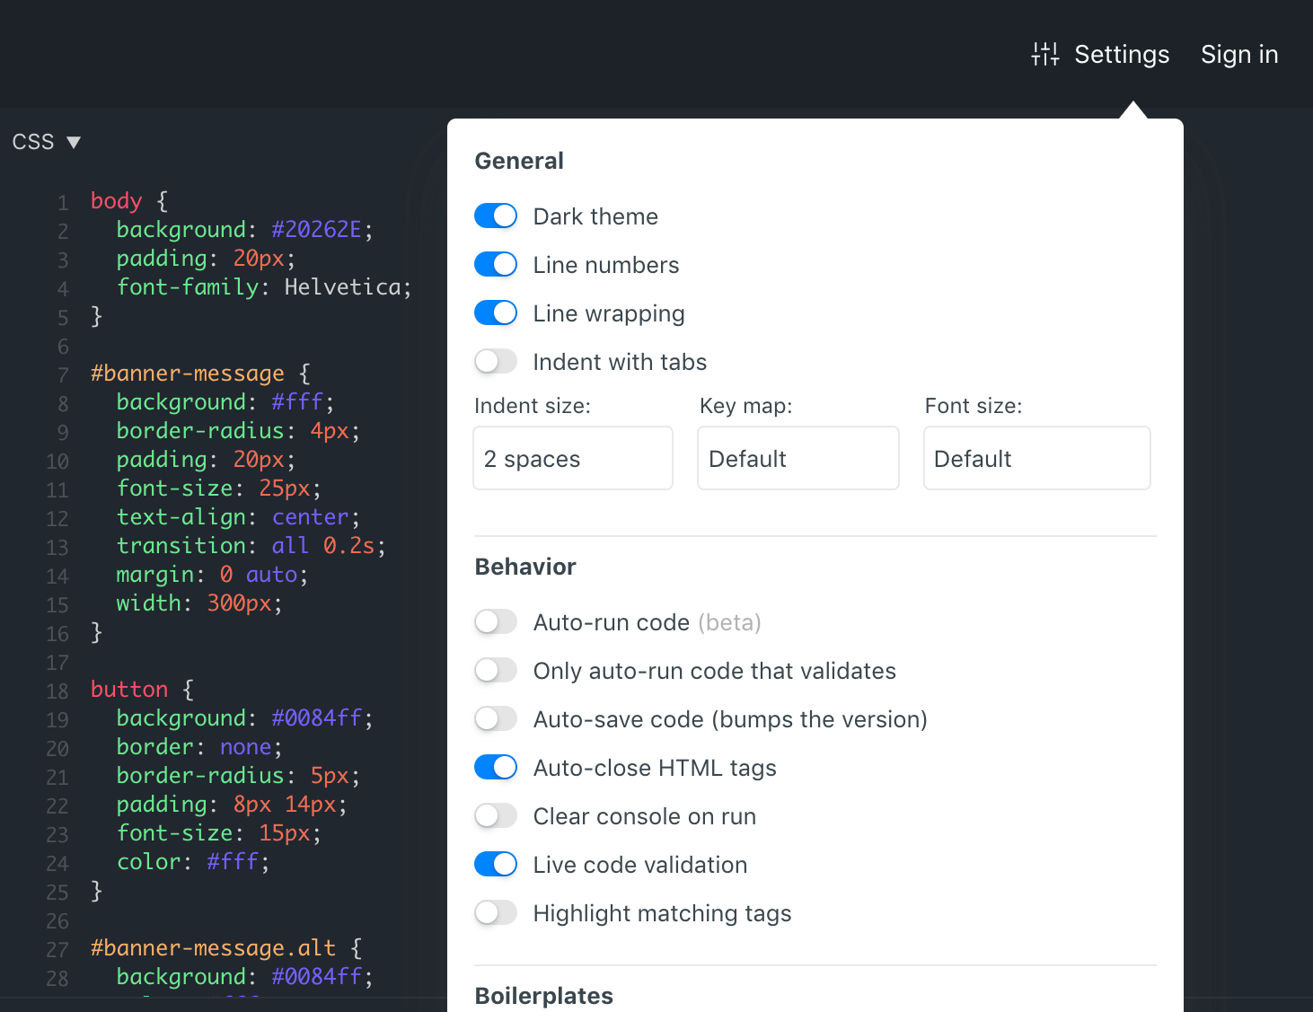Enable Only auto-run code that validates

pos(495,670)
